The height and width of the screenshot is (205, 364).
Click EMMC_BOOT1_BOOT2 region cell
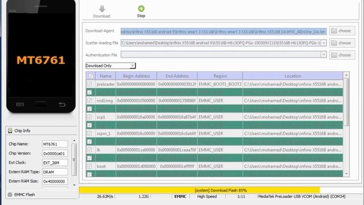(x=220, y=84)
